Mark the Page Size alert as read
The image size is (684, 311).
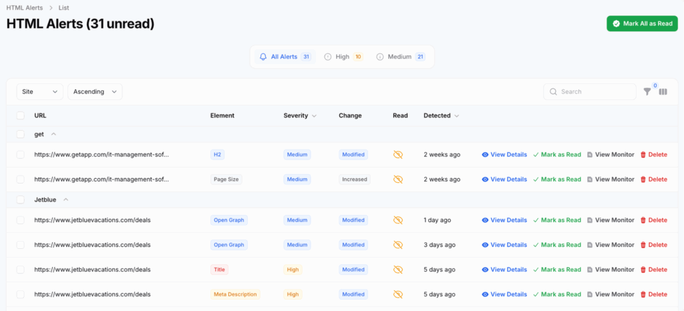[x=557, y=180]
